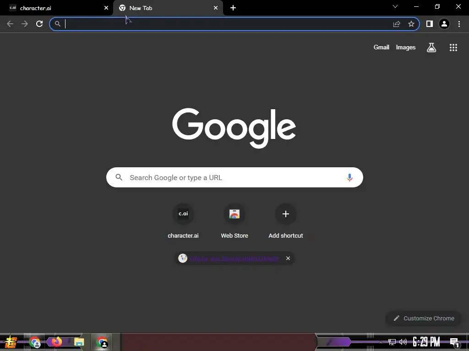Go back to the previous page
Screen dimensions: 469x351
(x=10, y=24)
